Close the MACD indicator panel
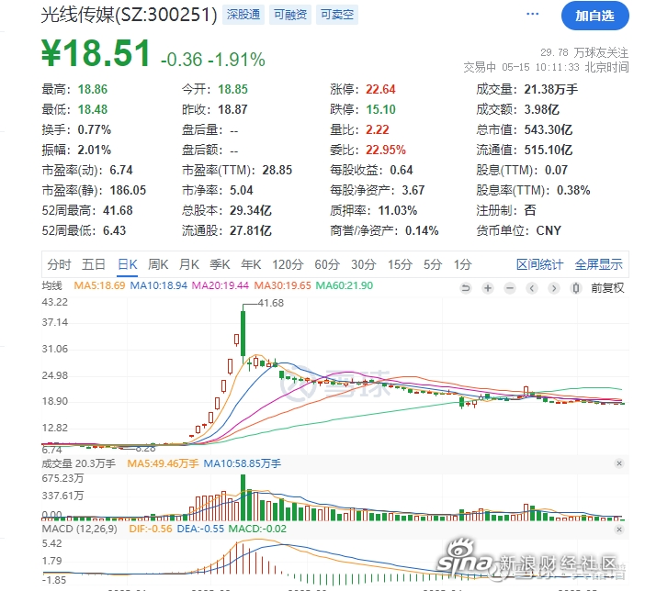The image size is (645, 591). pyautogui.click(x=619, y=530)
